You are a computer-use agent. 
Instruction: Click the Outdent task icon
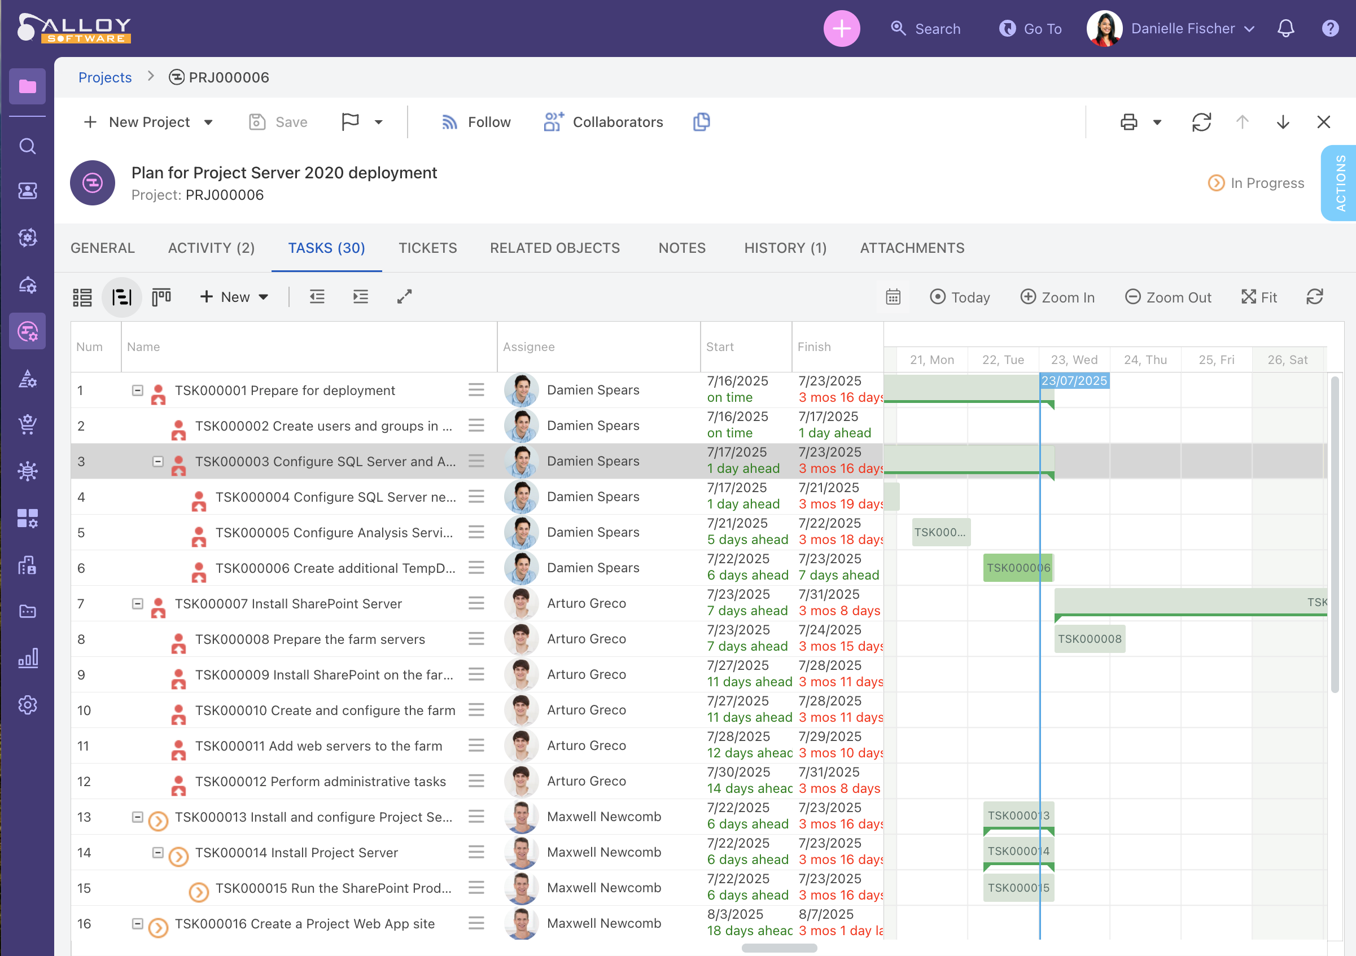click(317, 297)
